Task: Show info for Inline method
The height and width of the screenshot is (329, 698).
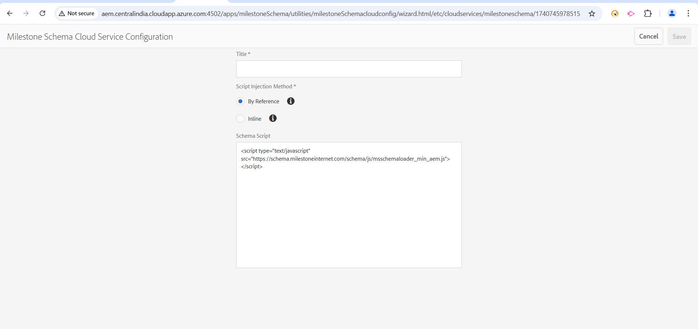Action: [273, 118]
